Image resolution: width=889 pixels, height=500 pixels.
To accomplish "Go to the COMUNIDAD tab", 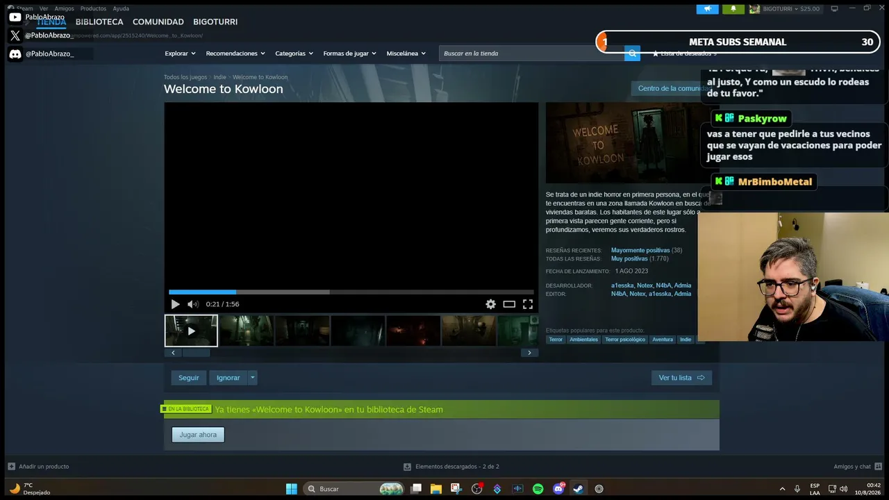I will click(158, 22).
